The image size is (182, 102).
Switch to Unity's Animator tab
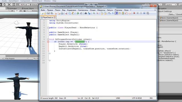(x=12, y=8)
